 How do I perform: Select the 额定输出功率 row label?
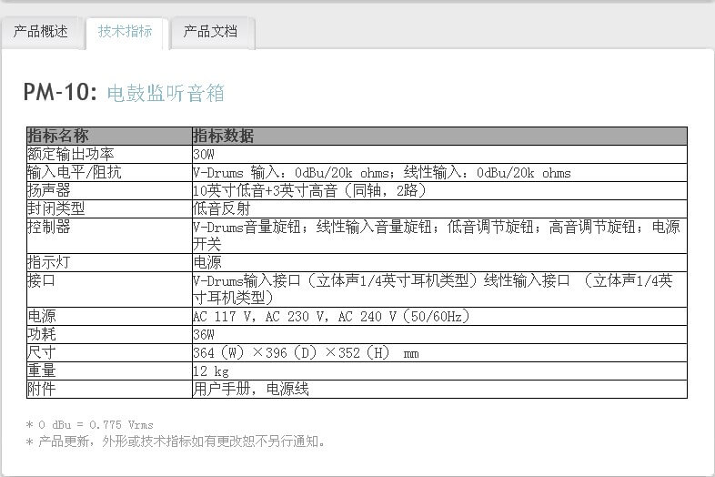click(x=71, y=154)
